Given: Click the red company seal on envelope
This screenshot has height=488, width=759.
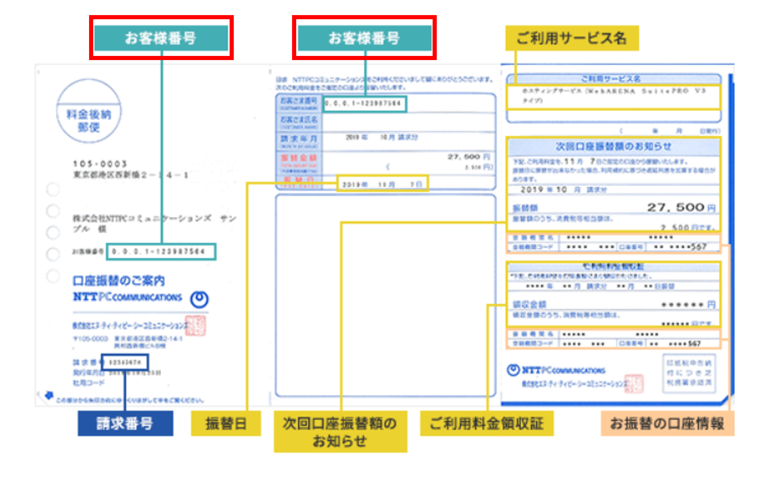Looking at the screenshot, I should [196, 326].
